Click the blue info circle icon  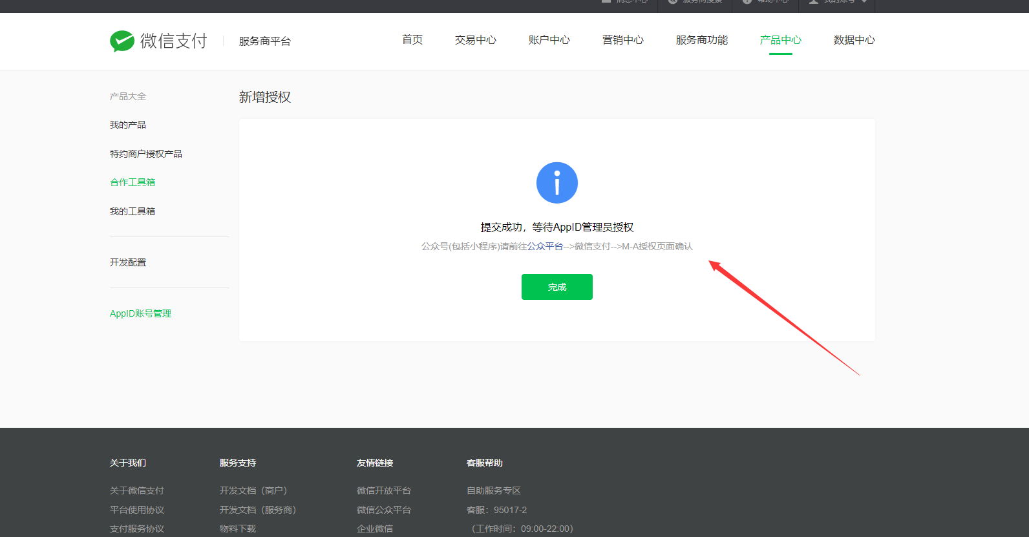[557, 183]
